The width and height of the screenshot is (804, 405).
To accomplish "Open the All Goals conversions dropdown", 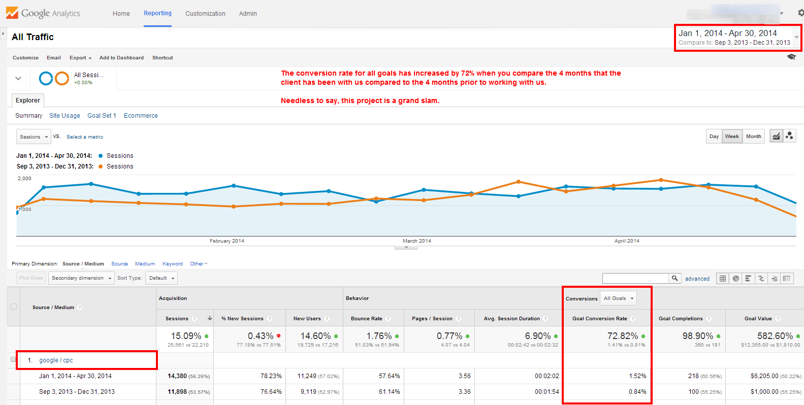I will (618, 298).
